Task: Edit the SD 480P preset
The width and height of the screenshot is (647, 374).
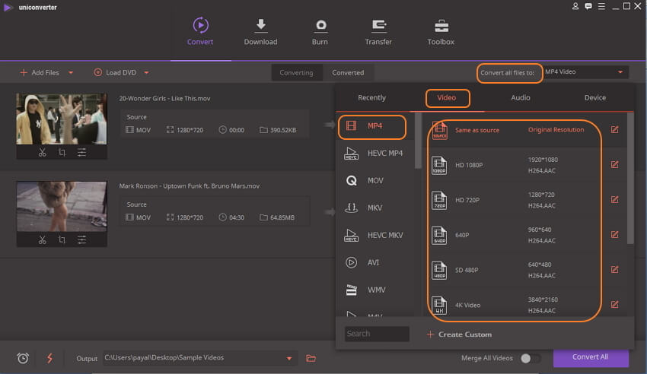Action: (615, 270)
